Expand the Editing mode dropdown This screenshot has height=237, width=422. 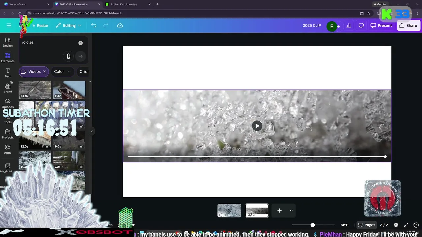coord(69,25)
